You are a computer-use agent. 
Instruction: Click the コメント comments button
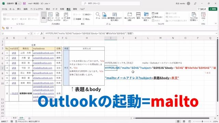point(202,9)
